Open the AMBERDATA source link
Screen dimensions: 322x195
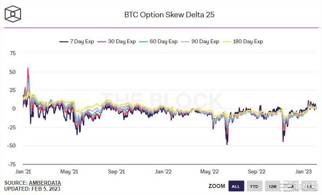45,183
